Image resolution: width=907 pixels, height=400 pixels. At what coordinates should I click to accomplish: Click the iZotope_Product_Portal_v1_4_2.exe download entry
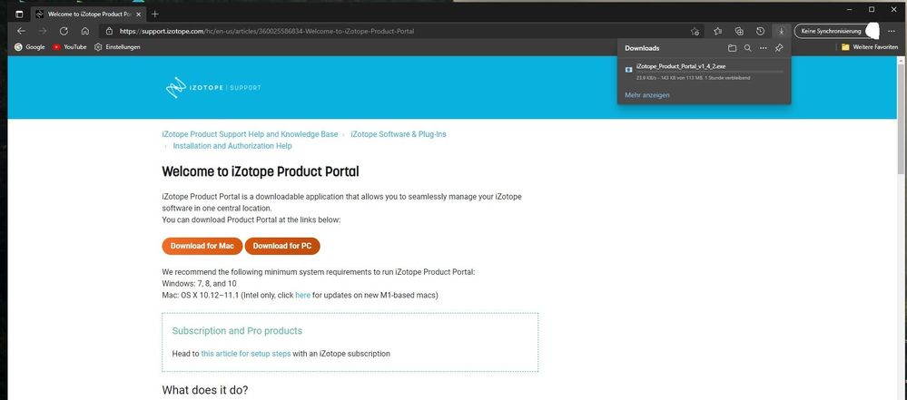click(x=704, y=72)
